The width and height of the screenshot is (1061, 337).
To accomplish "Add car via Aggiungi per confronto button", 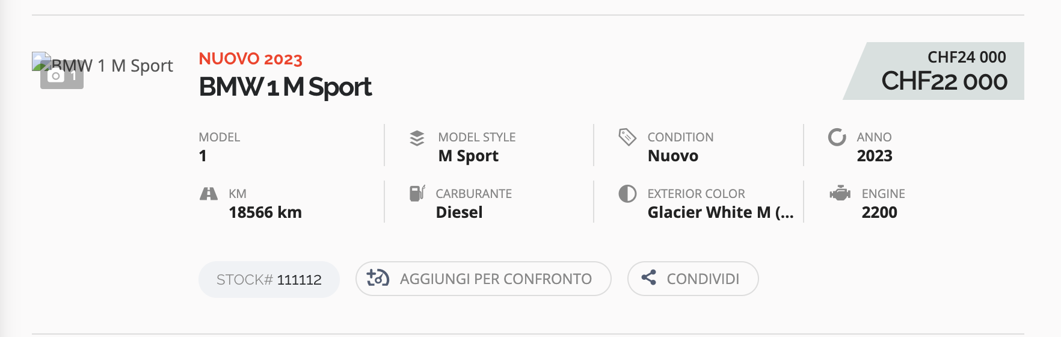I will (x=484, y=279).
